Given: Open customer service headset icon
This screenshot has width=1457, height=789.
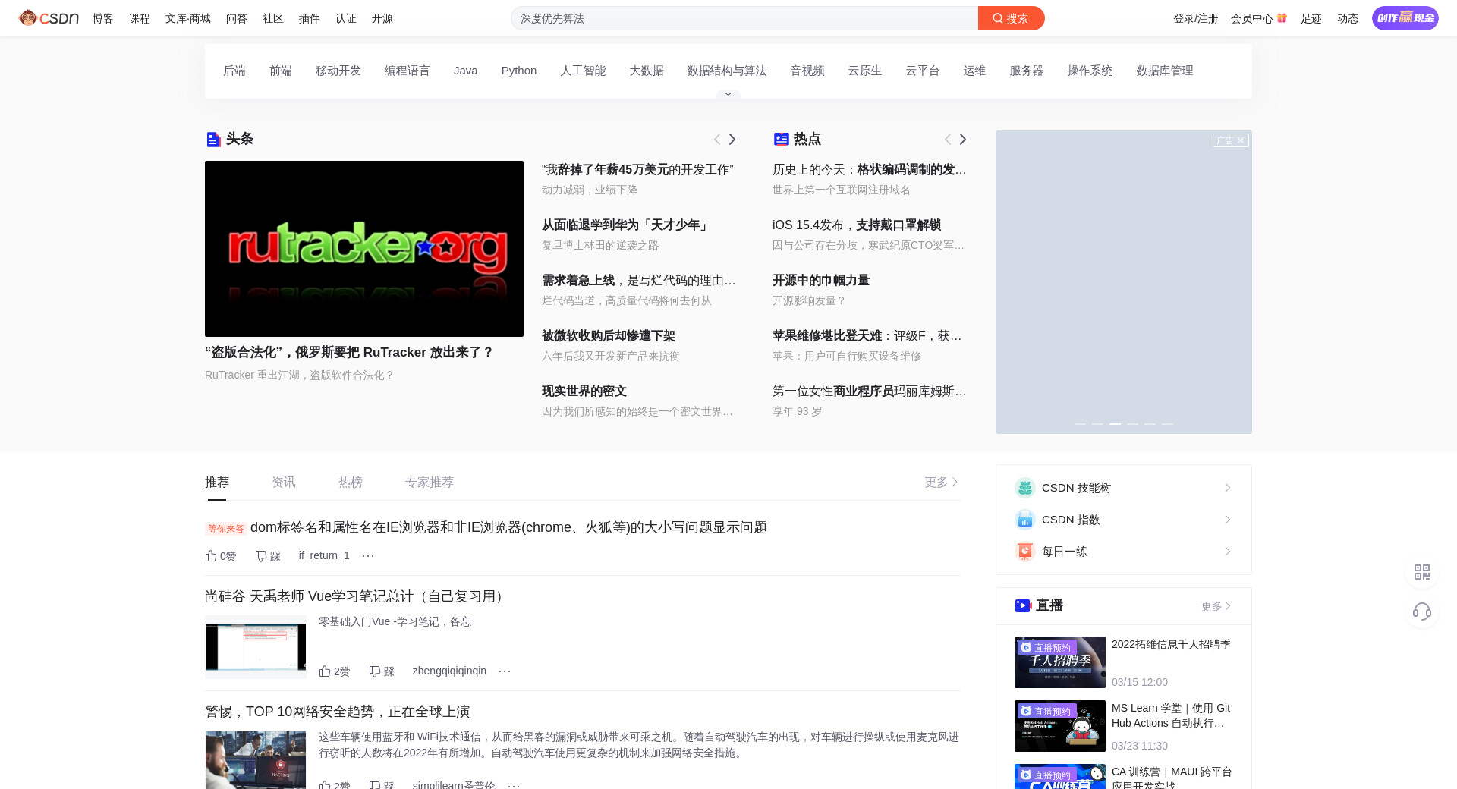Looking at the screenshot, I should pyautogui.click(x=1421, y=611).
